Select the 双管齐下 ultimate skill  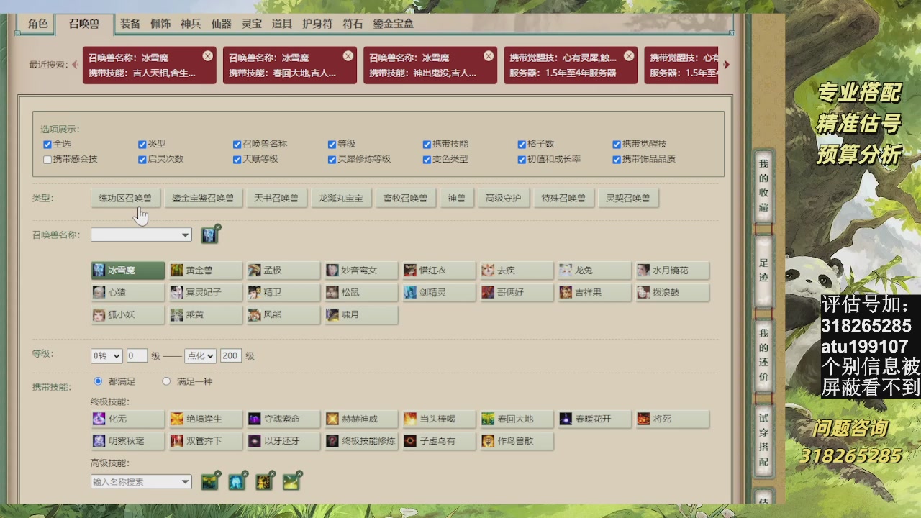[x=205, y=441]
